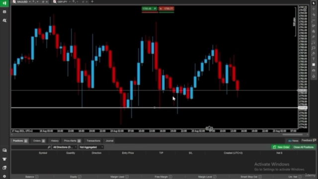
Task: Open the Positions tab
Action: (20, 141)
